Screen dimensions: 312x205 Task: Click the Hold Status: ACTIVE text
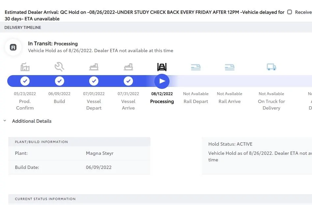pos(230,144)
